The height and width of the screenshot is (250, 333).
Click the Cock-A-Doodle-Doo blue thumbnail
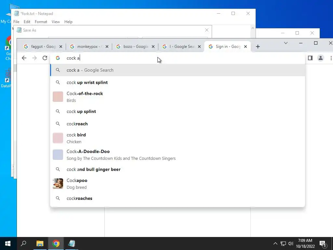click(x=58, y=155)
